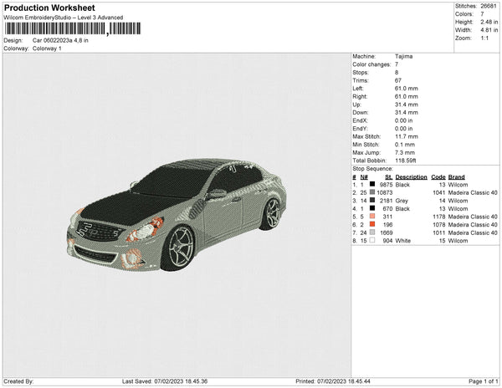Click the St. stitch count column header

click(x=388, y=177)
